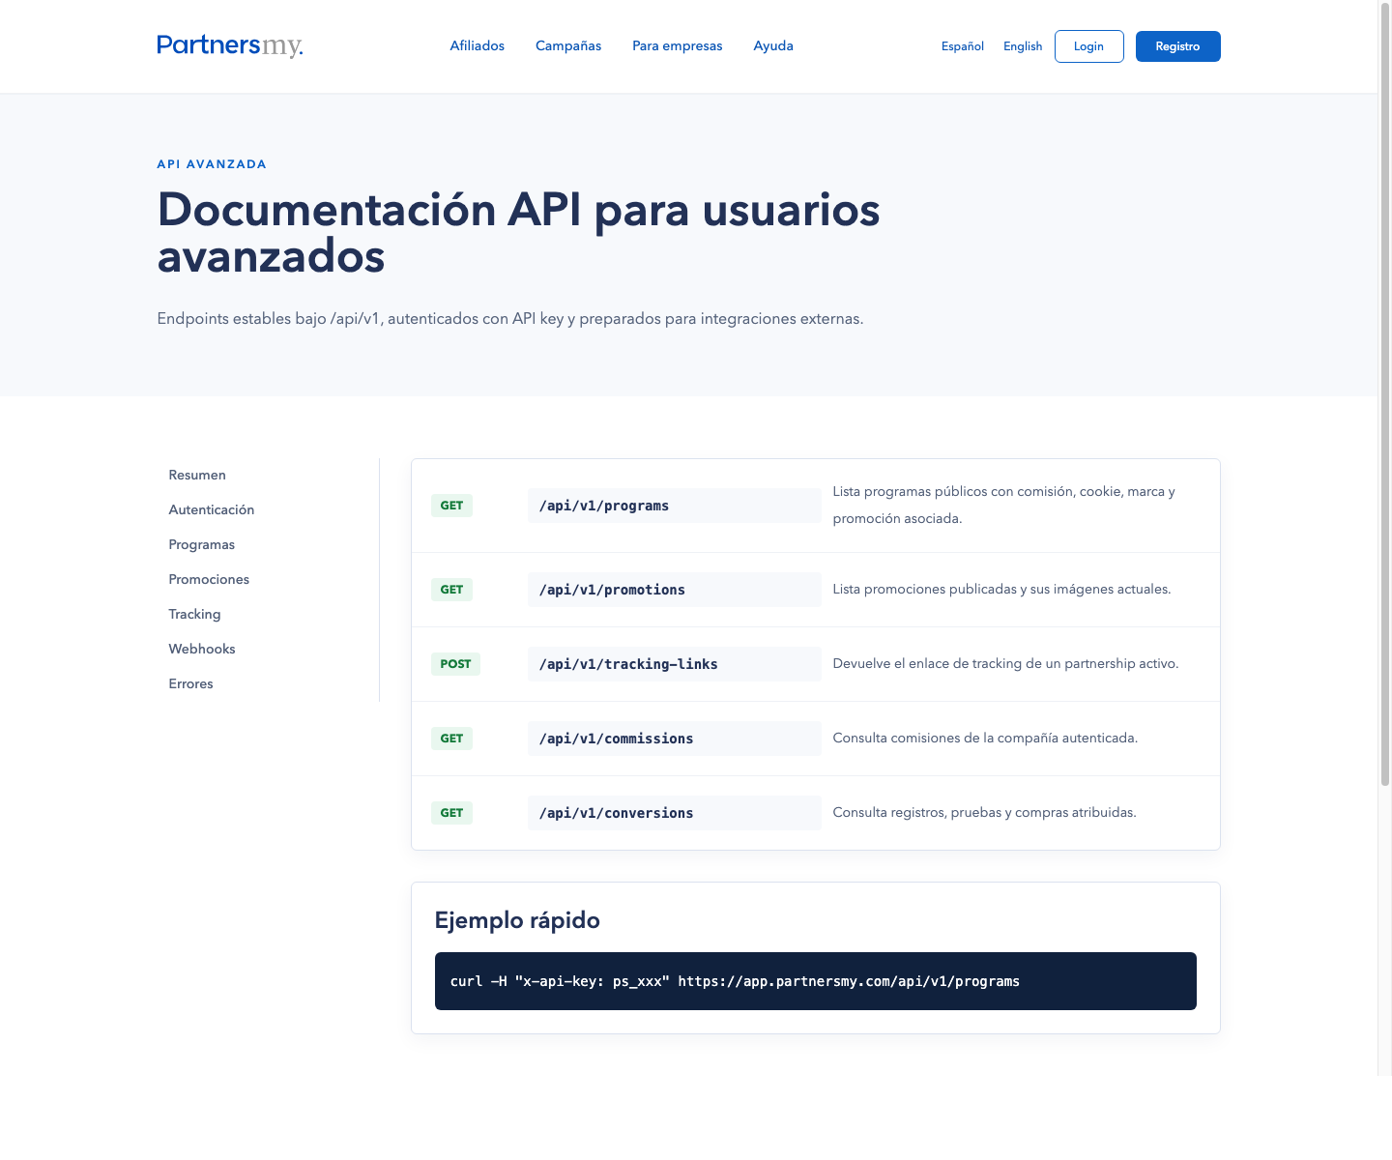Click the Login button
The height and width of the screenshot is (1160, 1392).
pyautogui.click(x=1088, y=46)
